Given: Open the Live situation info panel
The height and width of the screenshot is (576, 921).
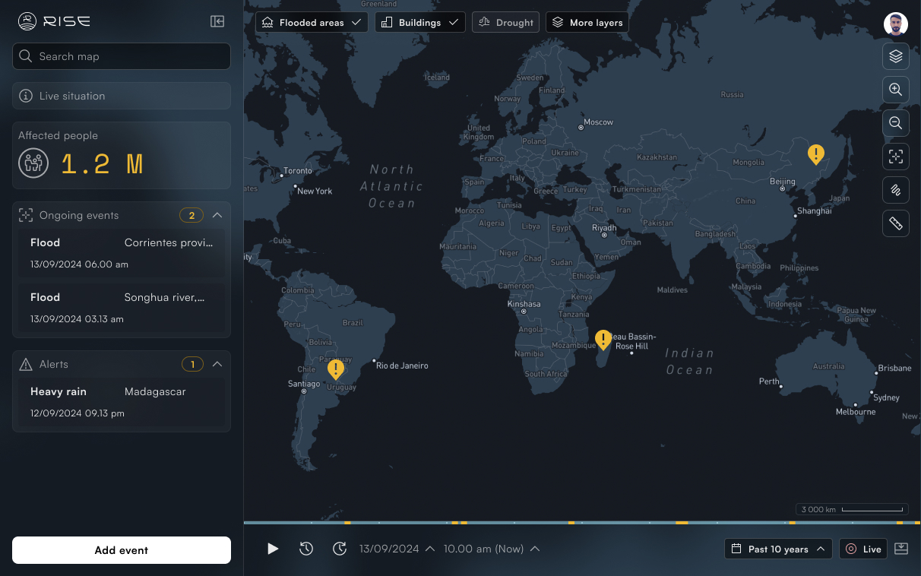Looking at the screenshot, I should pos(121,95).
